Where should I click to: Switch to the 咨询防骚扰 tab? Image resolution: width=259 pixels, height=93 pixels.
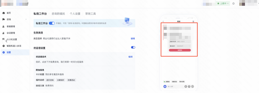[x=58, y=14]
